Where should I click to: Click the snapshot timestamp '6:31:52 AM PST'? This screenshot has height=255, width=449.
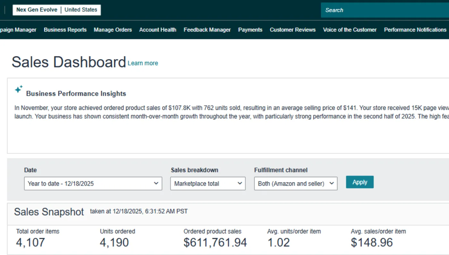pyautogui.click(x=166, y=211)
